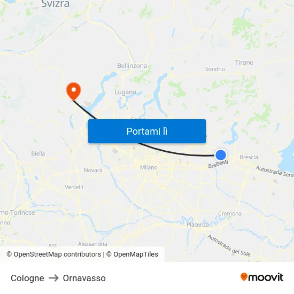The image size is (294, 294).
Task: Click the BreBeMi motorway label
Action: [218, 164]
